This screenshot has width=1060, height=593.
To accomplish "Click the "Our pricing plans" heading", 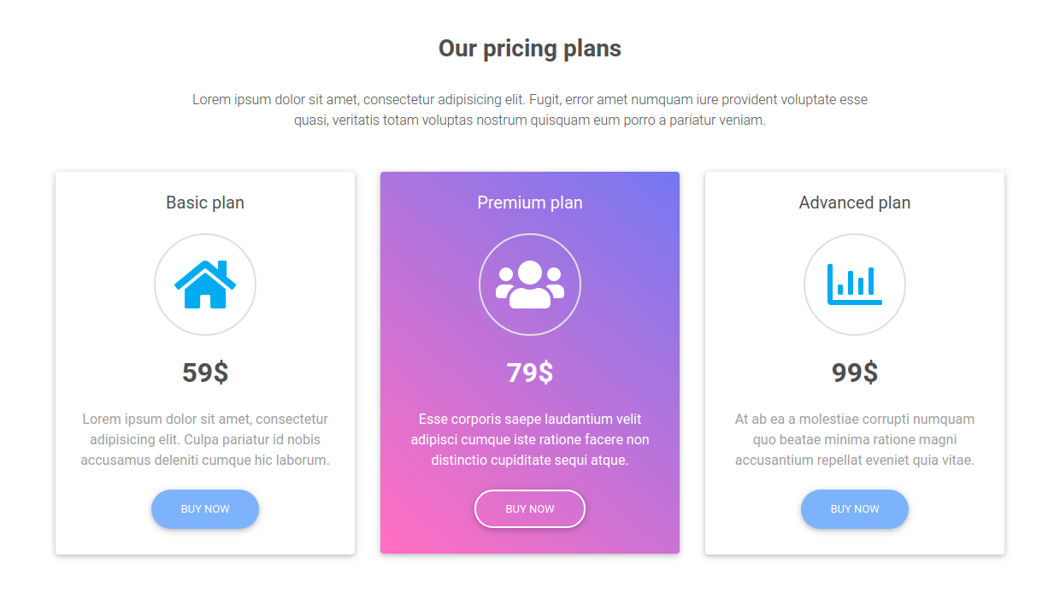I will [x=530, y=49].
